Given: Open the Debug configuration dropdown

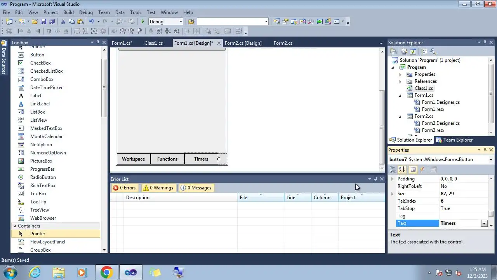Looking at the screenshot, I should point(181,22).
